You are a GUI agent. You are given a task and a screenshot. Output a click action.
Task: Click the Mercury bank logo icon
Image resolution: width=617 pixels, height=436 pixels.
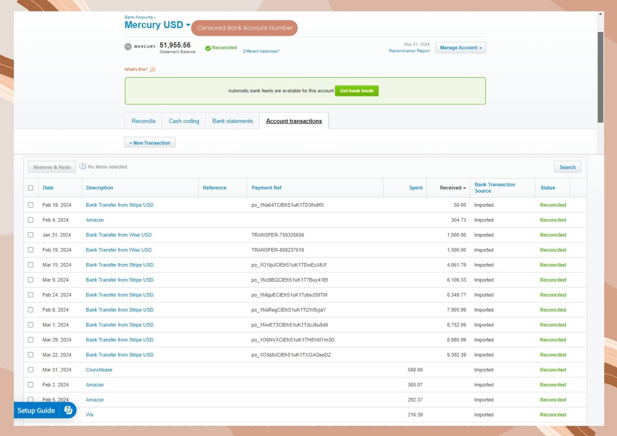point(128,47)
